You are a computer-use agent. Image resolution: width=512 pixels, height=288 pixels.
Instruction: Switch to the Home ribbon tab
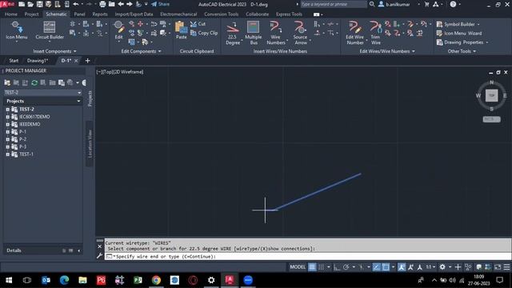(11, 14)
